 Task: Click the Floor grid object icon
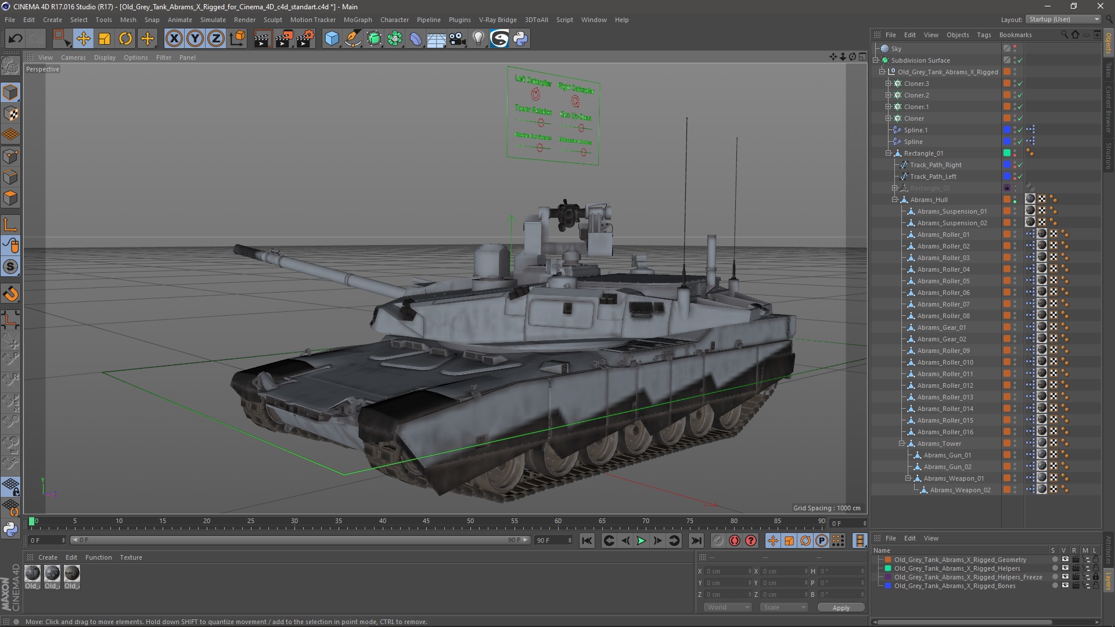click(x=437, y=39)
